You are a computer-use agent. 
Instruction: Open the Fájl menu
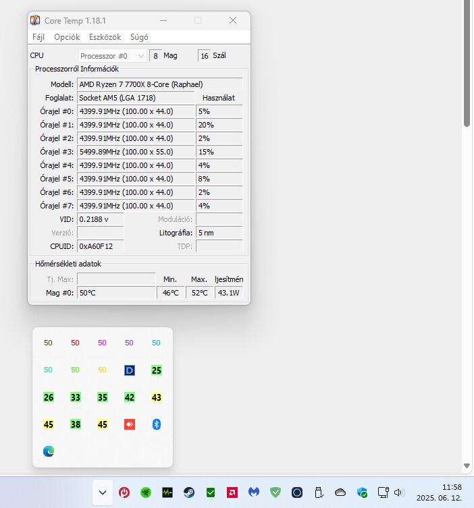(x=38, y=37)
